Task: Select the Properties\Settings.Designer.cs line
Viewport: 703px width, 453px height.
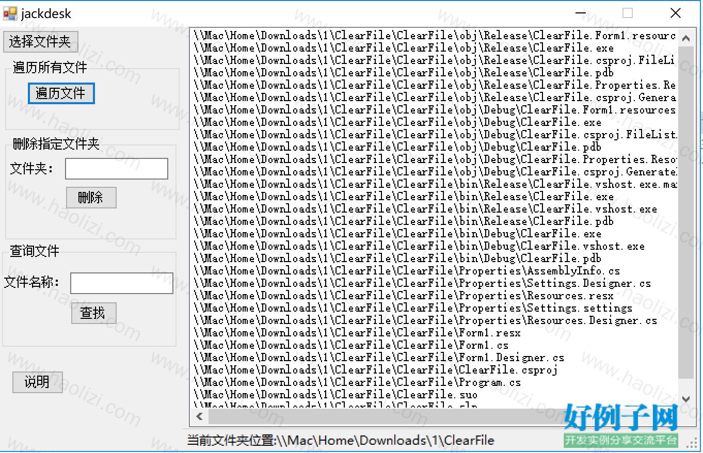Action: pyautogui.click(x=423, y=283)
